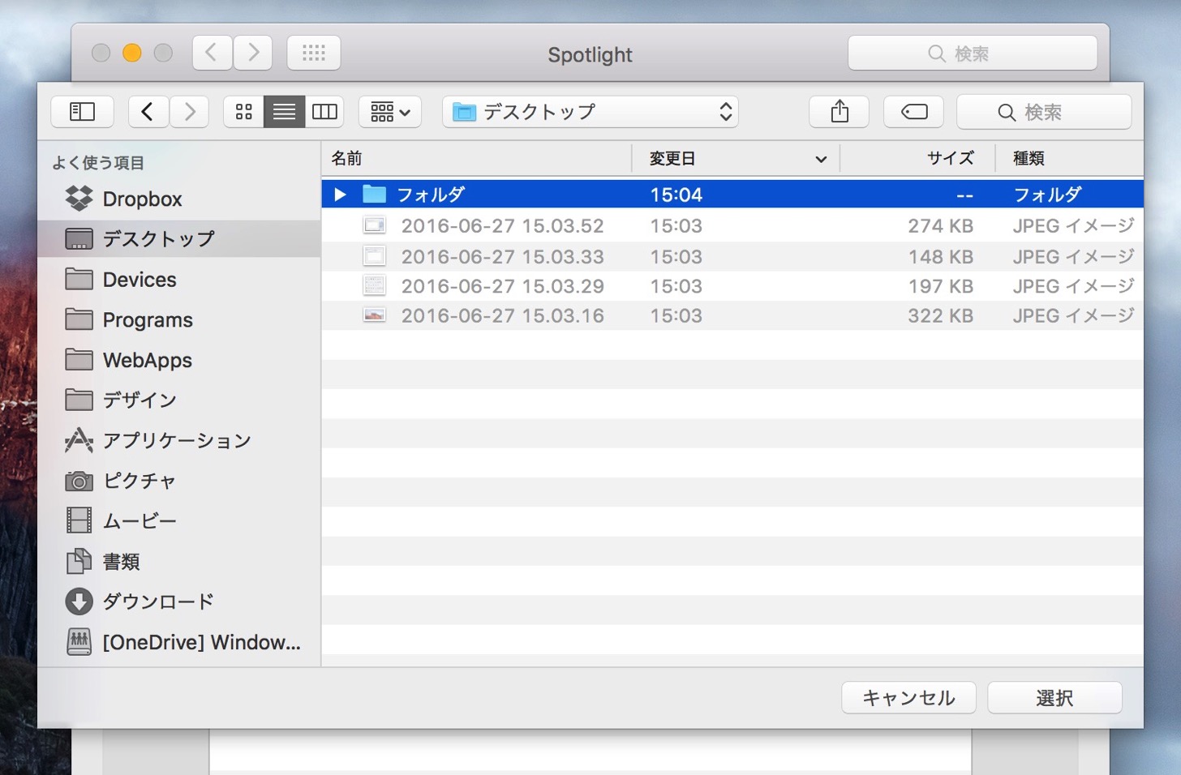The height and width of the screenshot is (775, 1181).
Task: Click the よく使う項目 sidebar heading
Action: pyautogui.click(x=98, y=163)
